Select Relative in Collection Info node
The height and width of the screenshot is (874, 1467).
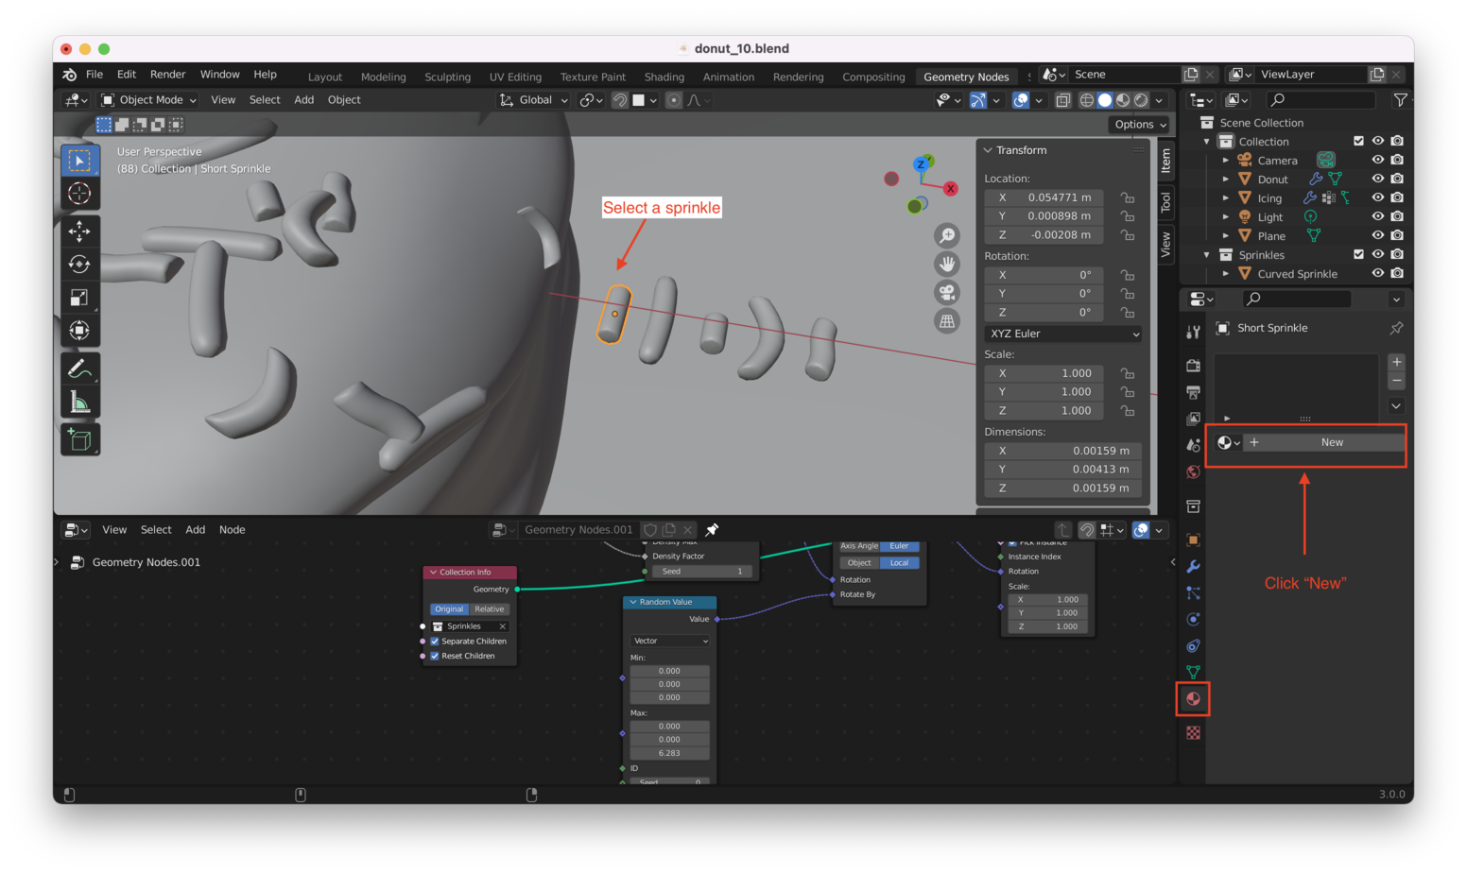(490, 609)
